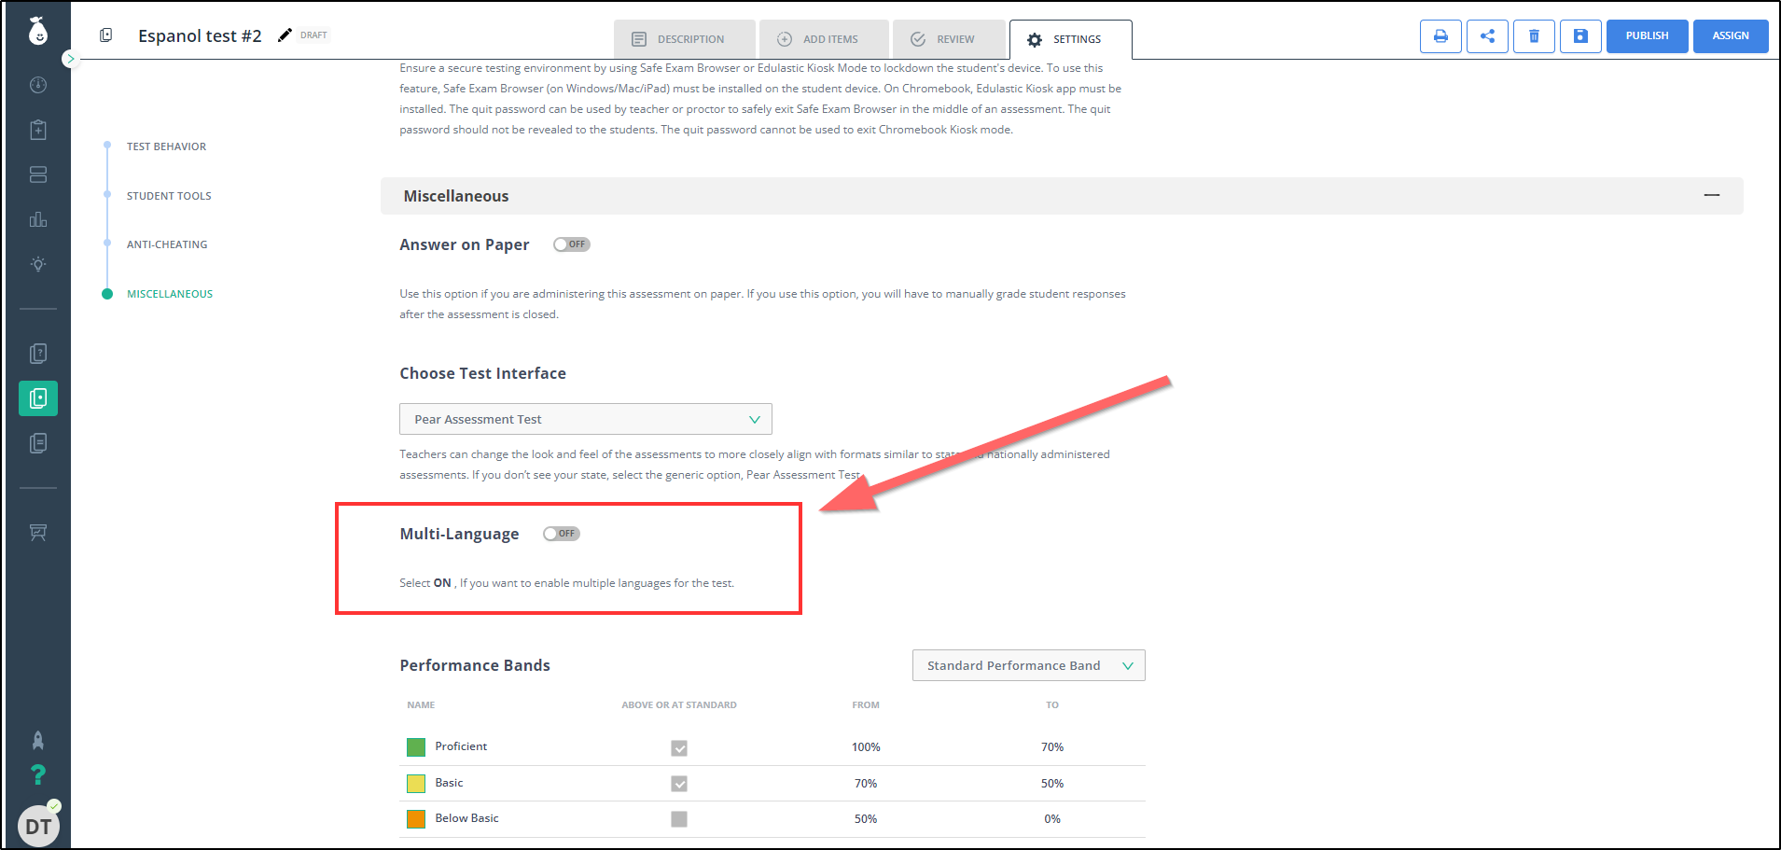This screenshot has height=850, width=1781.
Task: Open the highlighted Test library sidebar icon
Action: click(38, 398)
